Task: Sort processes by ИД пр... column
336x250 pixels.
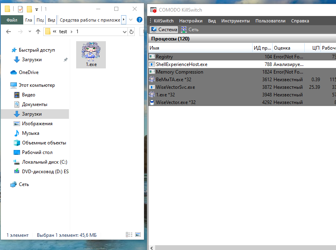Action: 262,48
